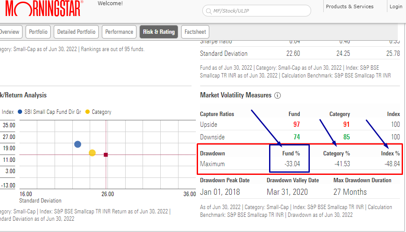
Task: Click the blue SBI Small Cap Fund legend dot
Action: (x=20, y=112)
